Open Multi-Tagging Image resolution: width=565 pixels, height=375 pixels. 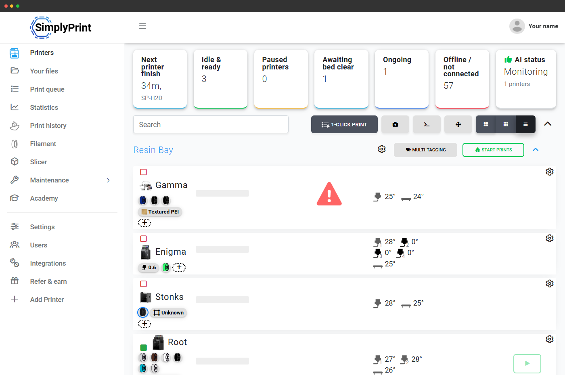[x=425, y=150]
